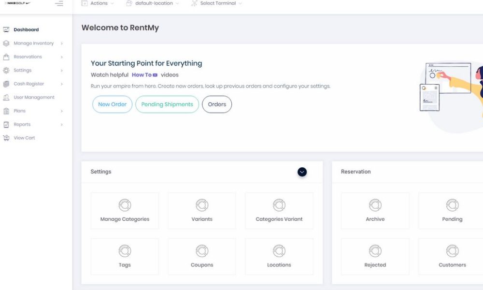Click the Orders button
Viewport: 483px width, 290px height.
click(217, 104)
